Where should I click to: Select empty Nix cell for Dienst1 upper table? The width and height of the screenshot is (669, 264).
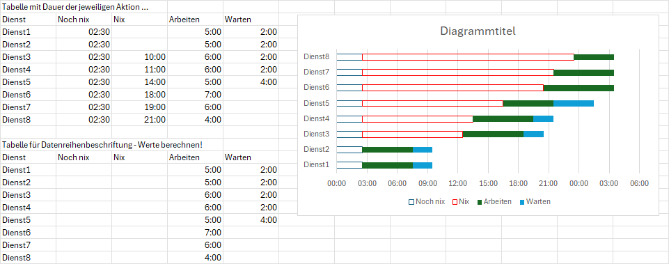click(x=139, y=31)
